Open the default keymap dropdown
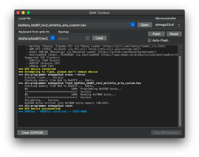The width and height of the screenshot is (199, 157). pos(73,38)
